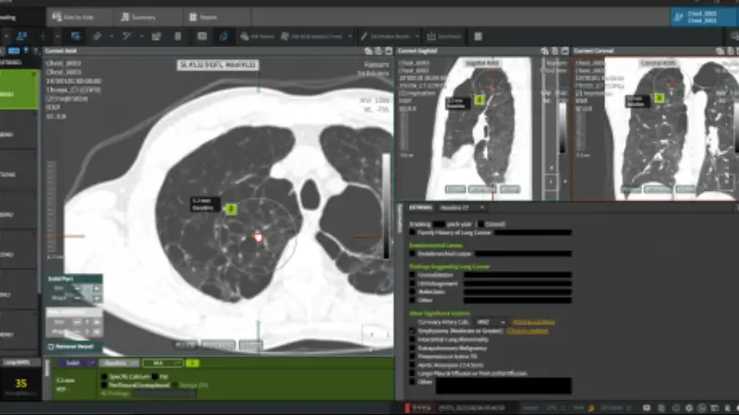The width and height of the screenshot is (739, 415).
Task: Enable the Remove Vessel checkbox
Action: pyautogui.click(x=53, y=347)
